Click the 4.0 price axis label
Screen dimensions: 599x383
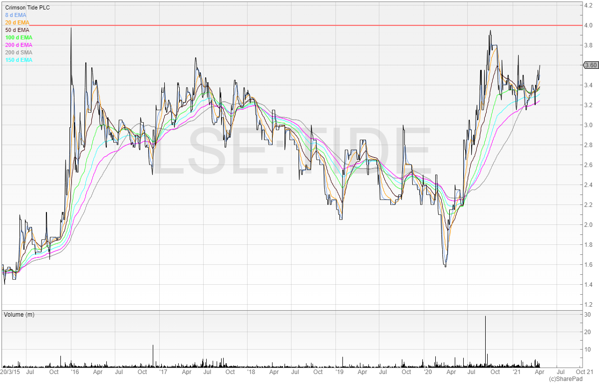coord(589,25)
